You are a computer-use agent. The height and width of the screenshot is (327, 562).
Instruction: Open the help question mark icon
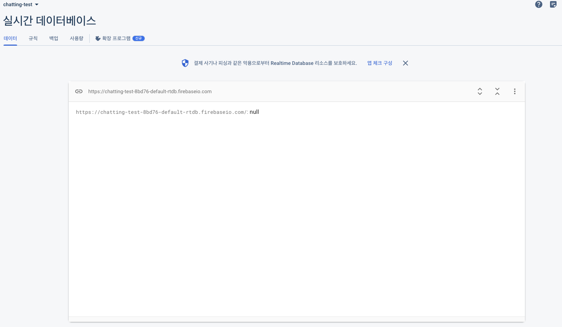click(539, 4)
